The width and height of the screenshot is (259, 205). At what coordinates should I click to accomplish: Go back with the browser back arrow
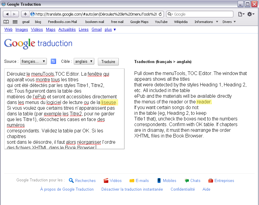[7, 14]
